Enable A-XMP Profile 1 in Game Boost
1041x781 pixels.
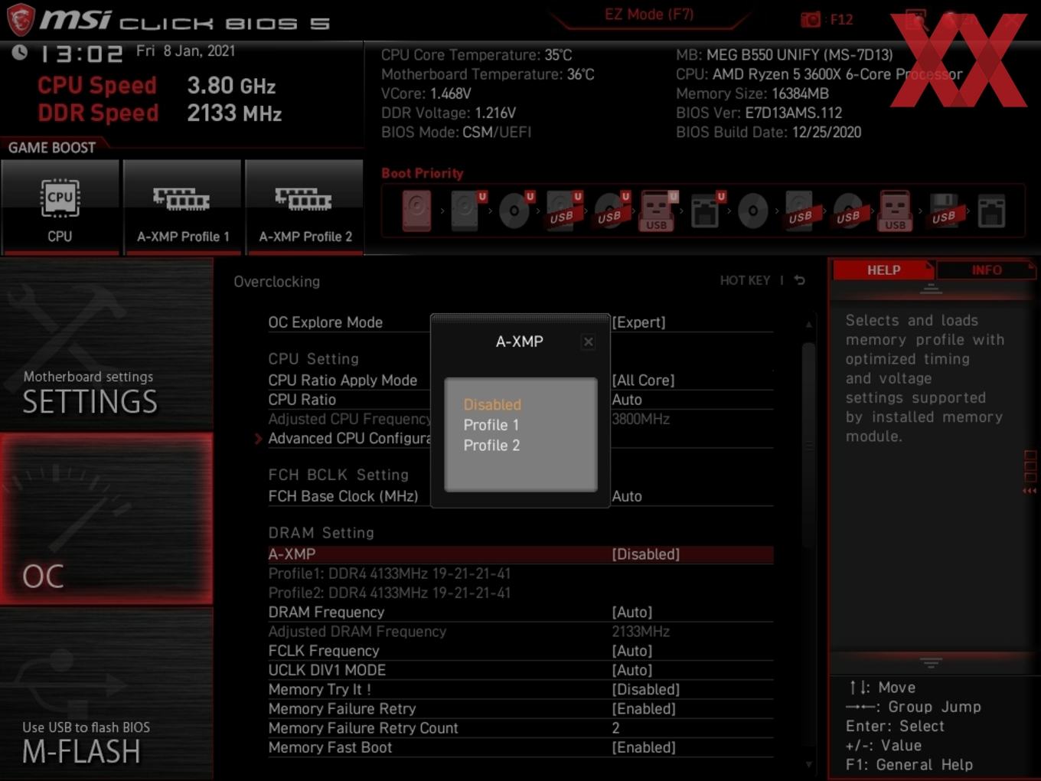(x=183, y=207)
